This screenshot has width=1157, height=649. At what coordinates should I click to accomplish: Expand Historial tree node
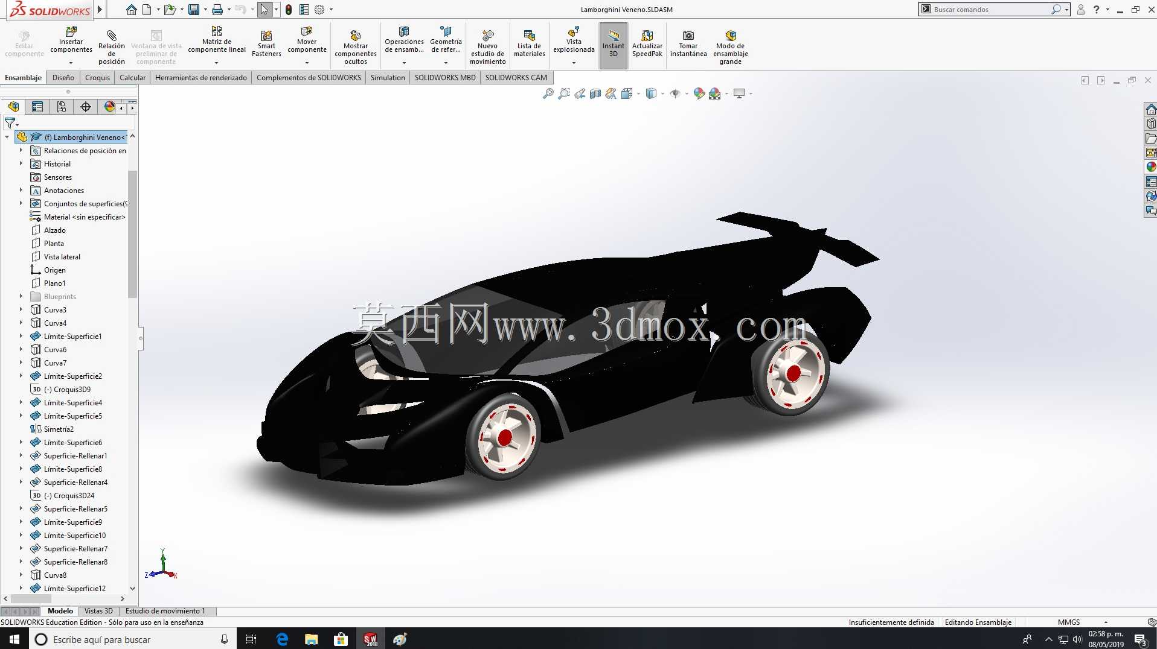point(21,163)
